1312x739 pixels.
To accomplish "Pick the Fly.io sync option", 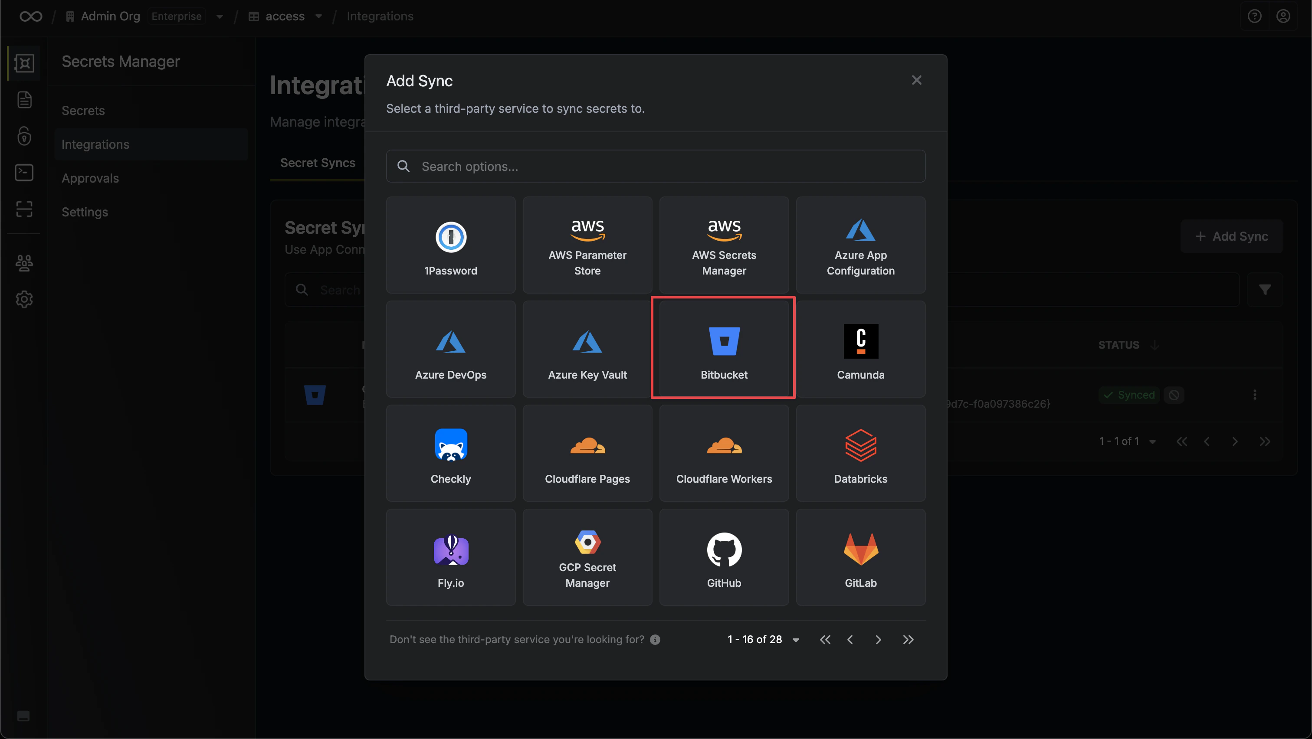I will (x=451, y=557).
